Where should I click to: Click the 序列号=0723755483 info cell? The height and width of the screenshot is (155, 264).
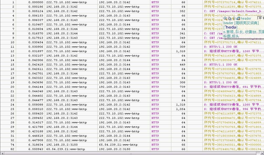[233, 140]
